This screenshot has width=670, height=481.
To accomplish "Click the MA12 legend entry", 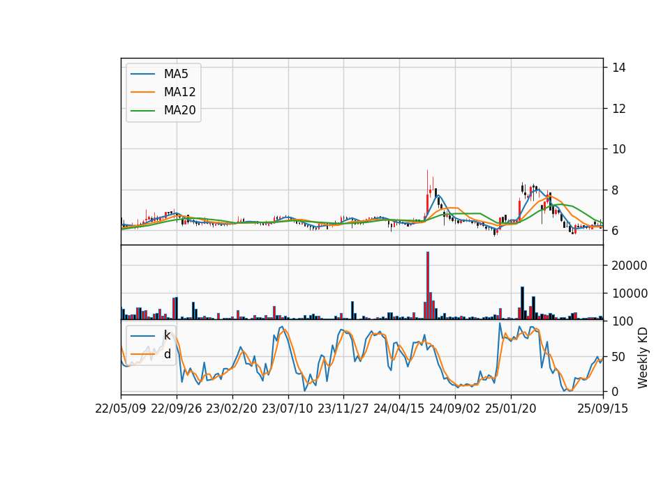I will 163,92.
